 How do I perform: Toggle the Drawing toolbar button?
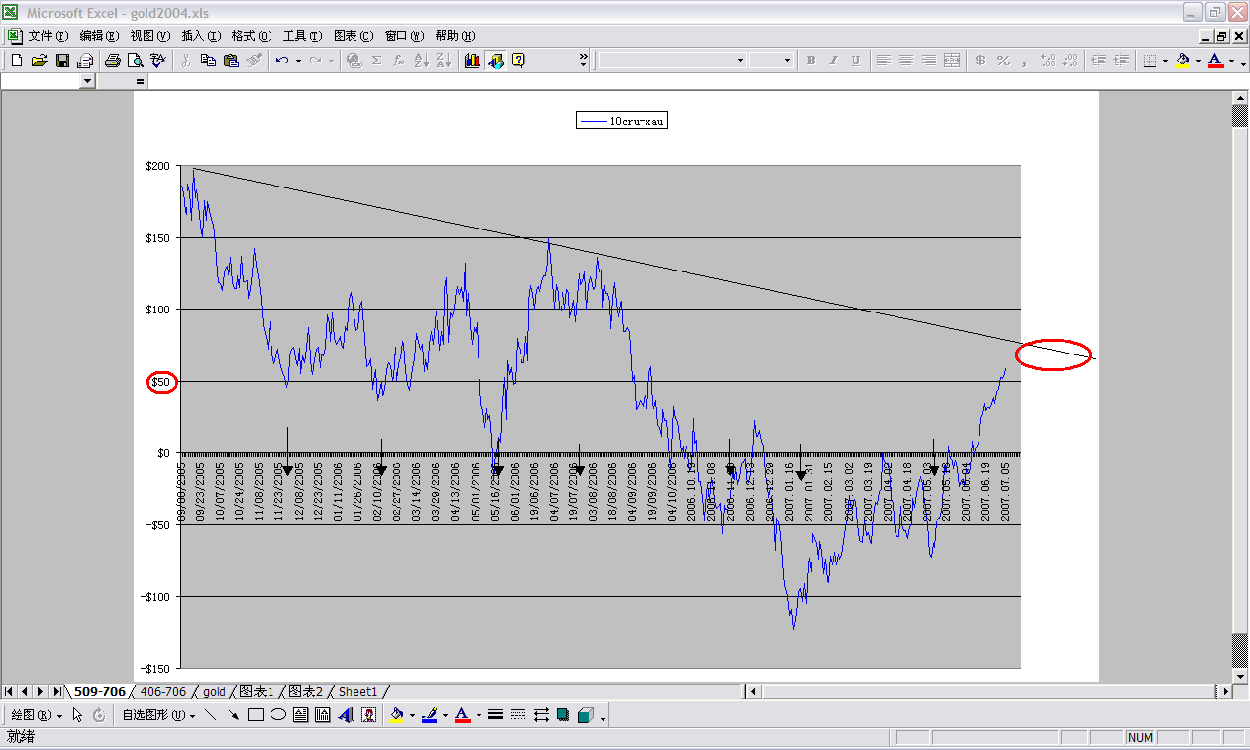coord(495,61)
